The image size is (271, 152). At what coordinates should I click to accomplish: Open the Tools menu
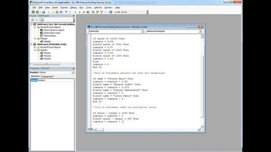coord(88,8)
